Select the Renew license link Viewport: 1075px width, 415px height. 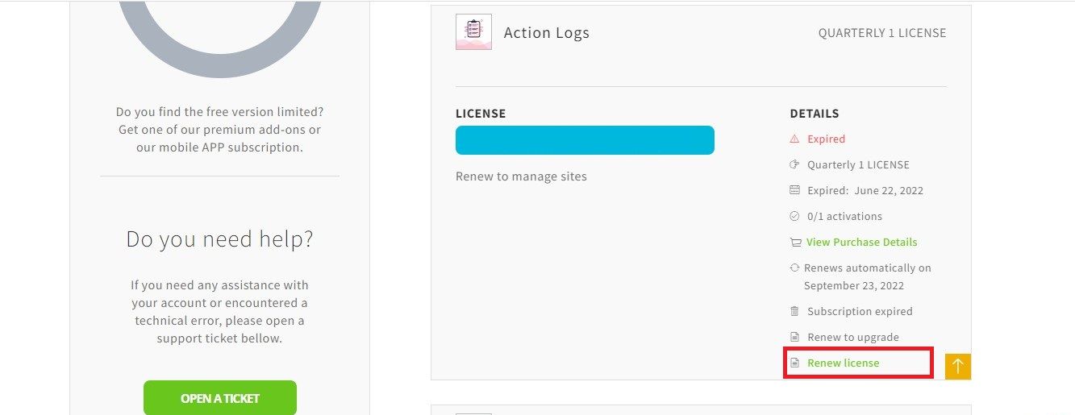(843, 363)
